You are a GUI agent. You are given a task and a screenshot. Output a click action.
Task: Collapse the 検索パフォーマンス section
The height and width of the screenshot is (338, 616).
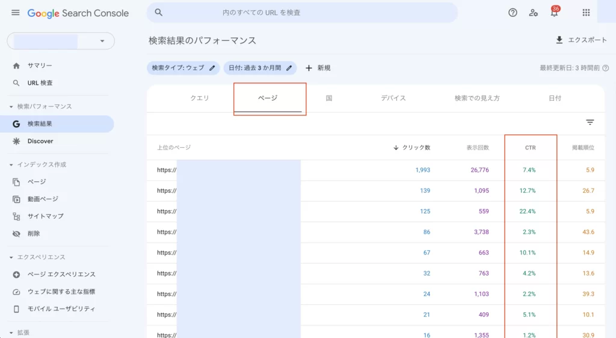pos(11,107)
